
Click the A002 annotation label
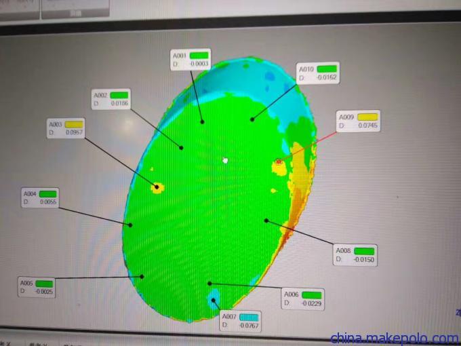coord(111,99)
